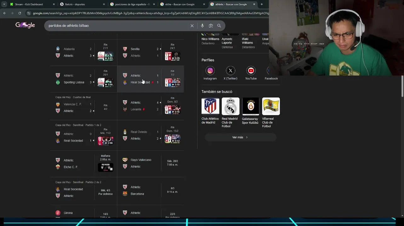Click the Sporting Lisboa crest
The width and height of the screenshot is (404, 226).
coord(58,82)
